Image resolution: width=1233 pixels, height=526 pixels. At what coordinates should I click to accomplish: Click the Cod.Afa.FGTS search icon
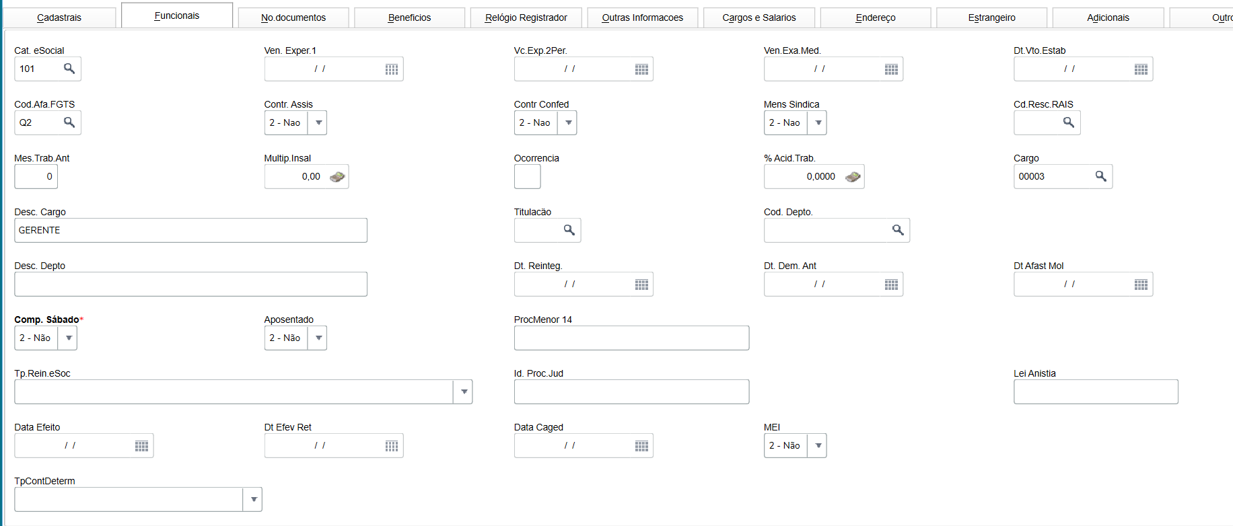pyautogui.click(x=69, y=122)
